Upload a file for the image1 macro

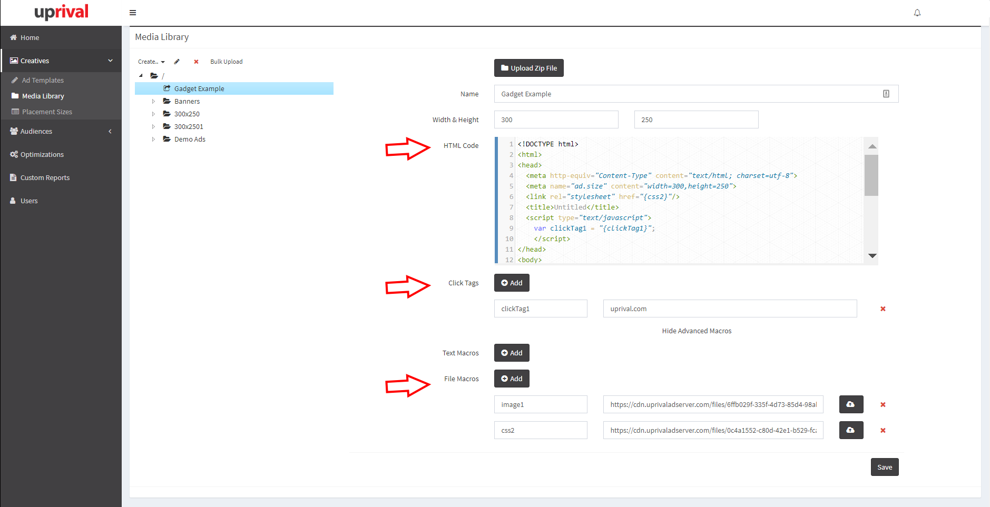[x=851, y=404]
